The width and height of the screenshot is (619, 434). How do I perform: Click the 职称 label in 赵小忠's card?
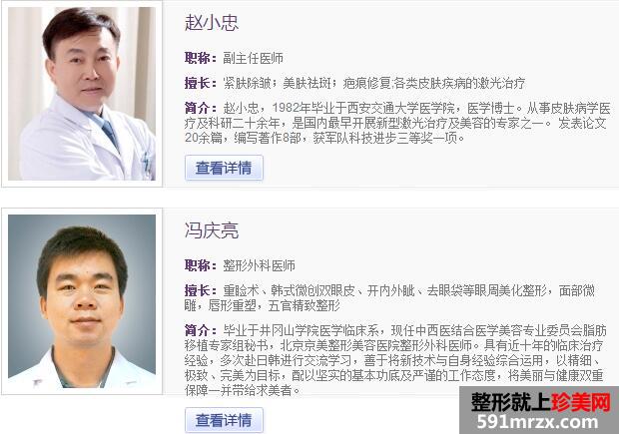tap(201, 59)
